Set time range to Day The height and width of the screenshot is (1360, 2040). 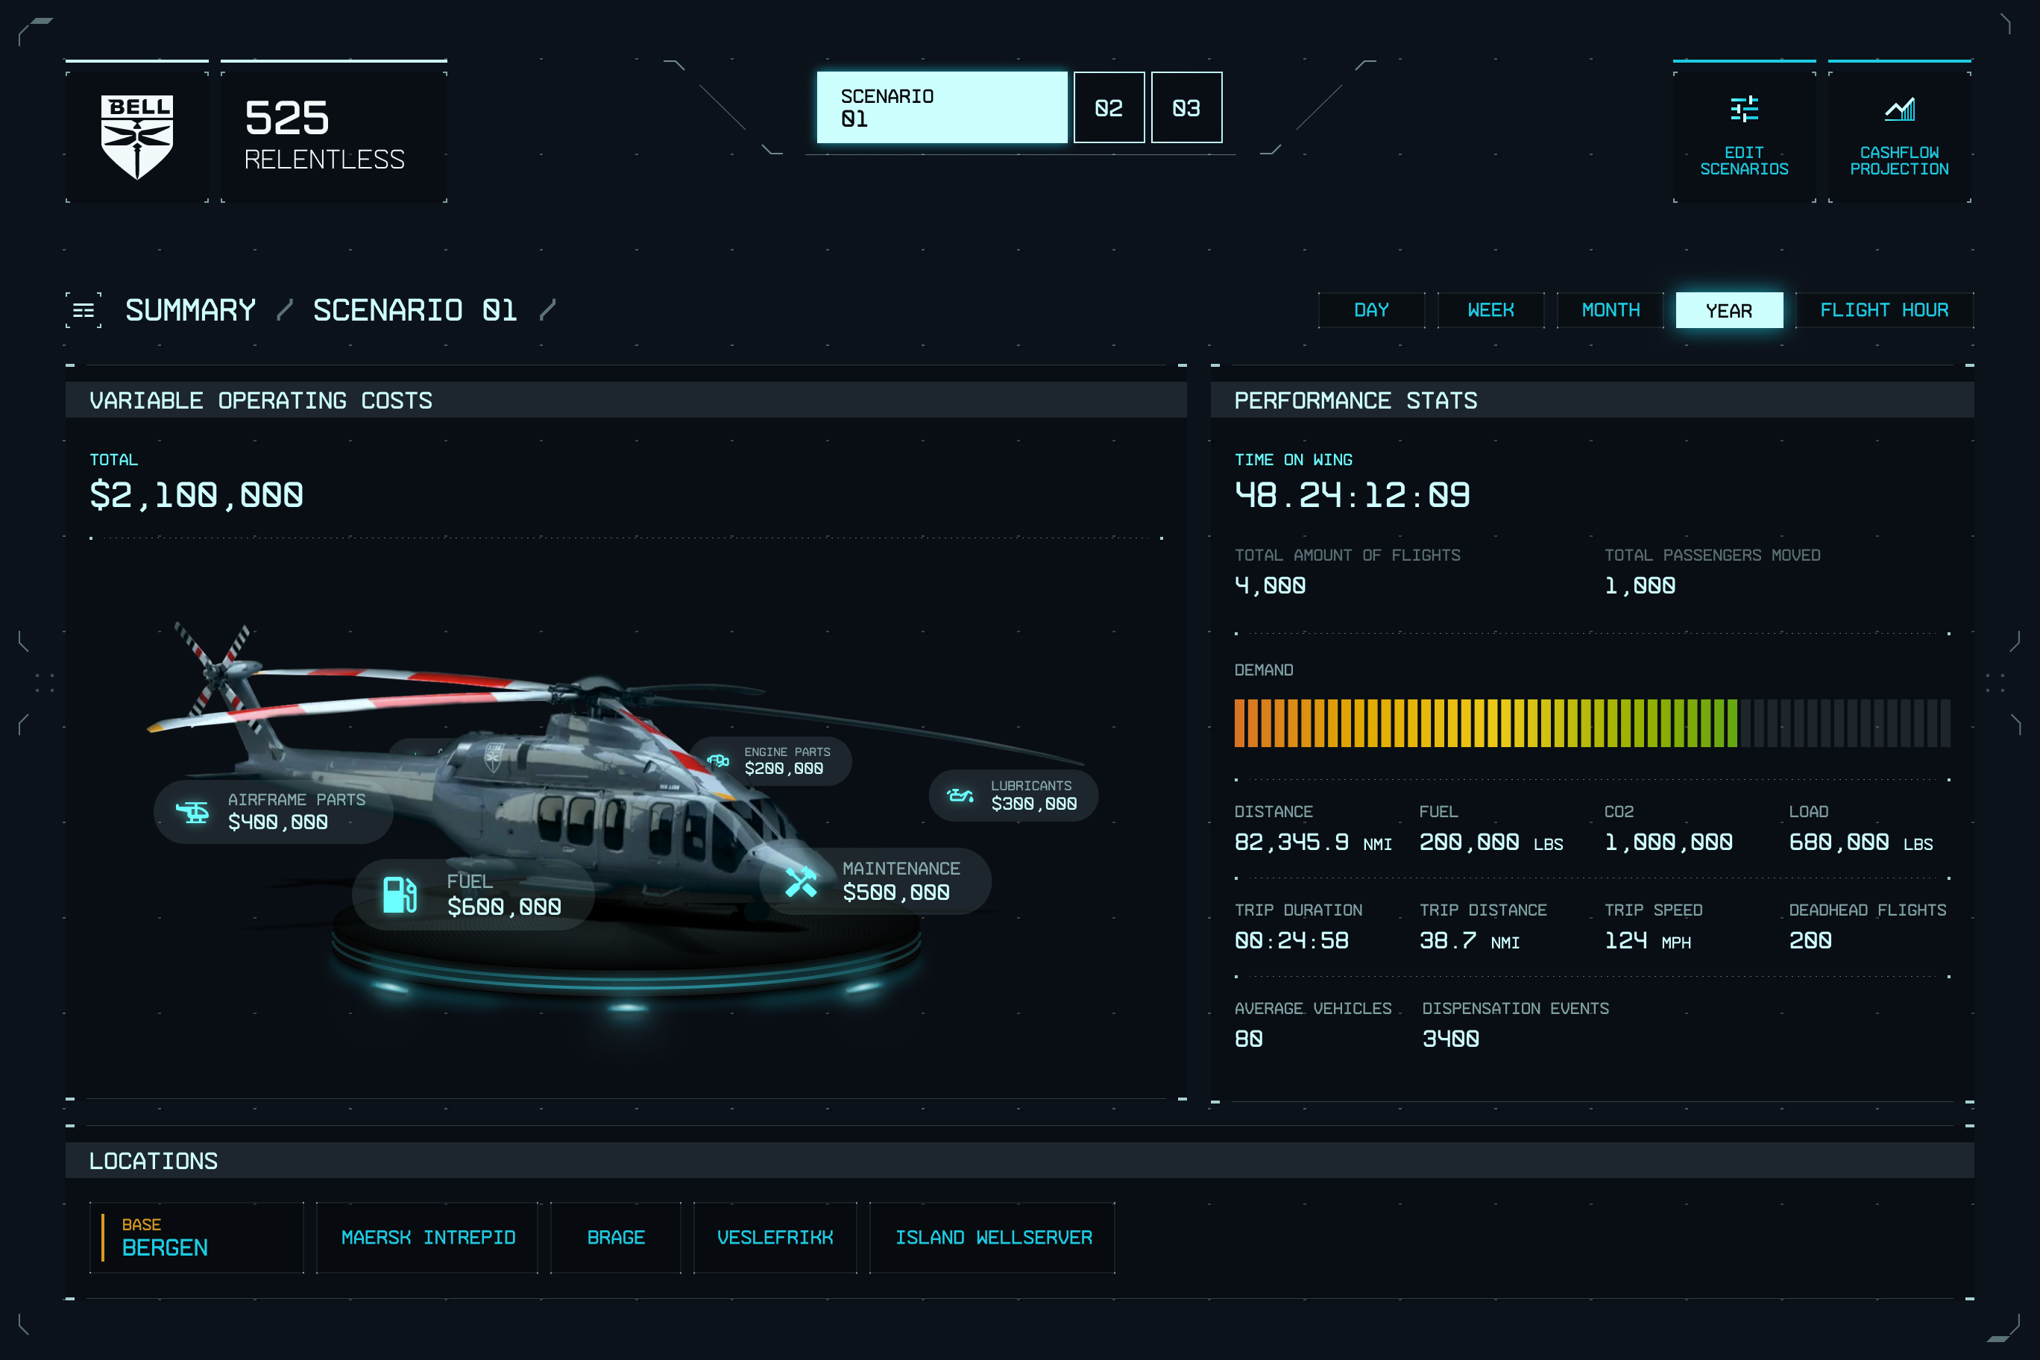pyautogui.click(x=1371, y=310)
